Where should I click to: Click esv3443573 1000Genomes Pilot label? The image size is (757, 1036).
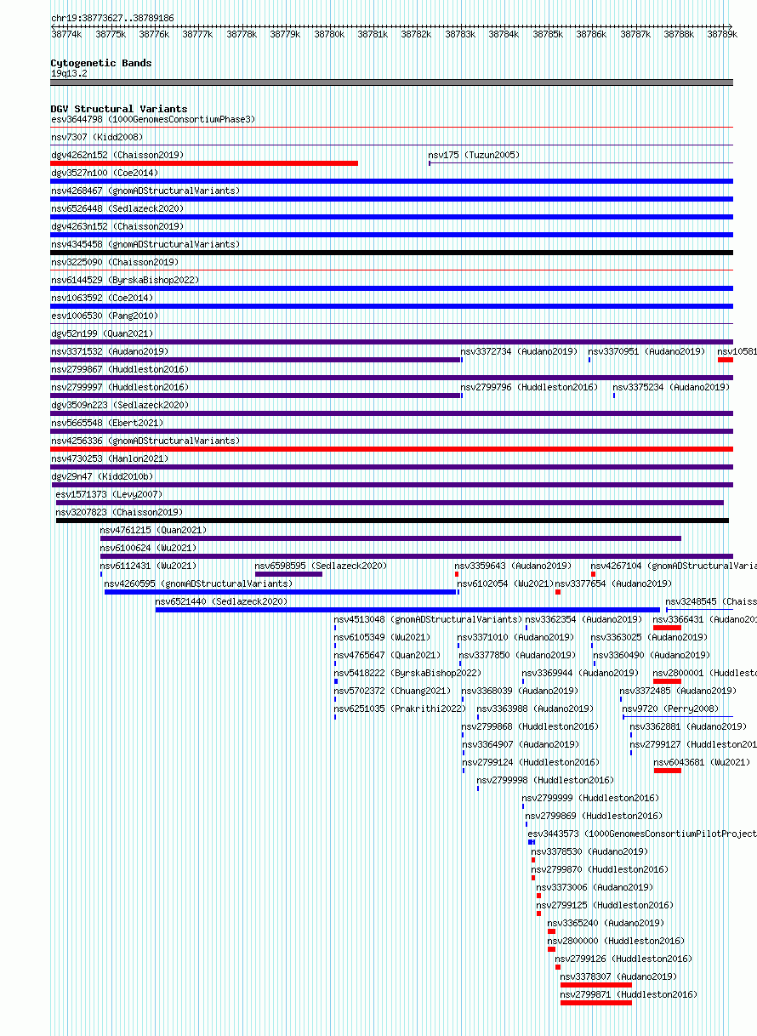point(642,834)
